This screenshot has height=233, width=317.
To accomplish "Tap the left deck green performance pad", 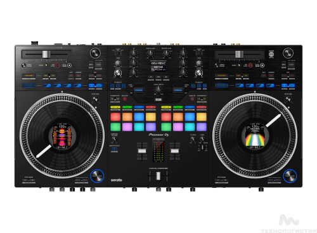I will pyautogui.click(x=115, y=127).
